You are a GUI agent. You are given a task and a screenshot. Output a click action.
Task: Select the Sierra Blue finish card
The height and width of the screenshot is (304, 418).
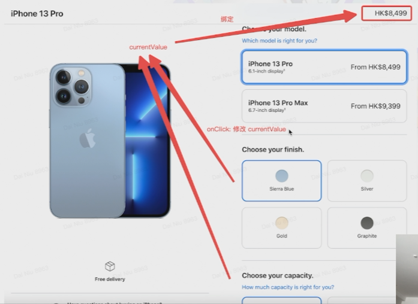281,181
